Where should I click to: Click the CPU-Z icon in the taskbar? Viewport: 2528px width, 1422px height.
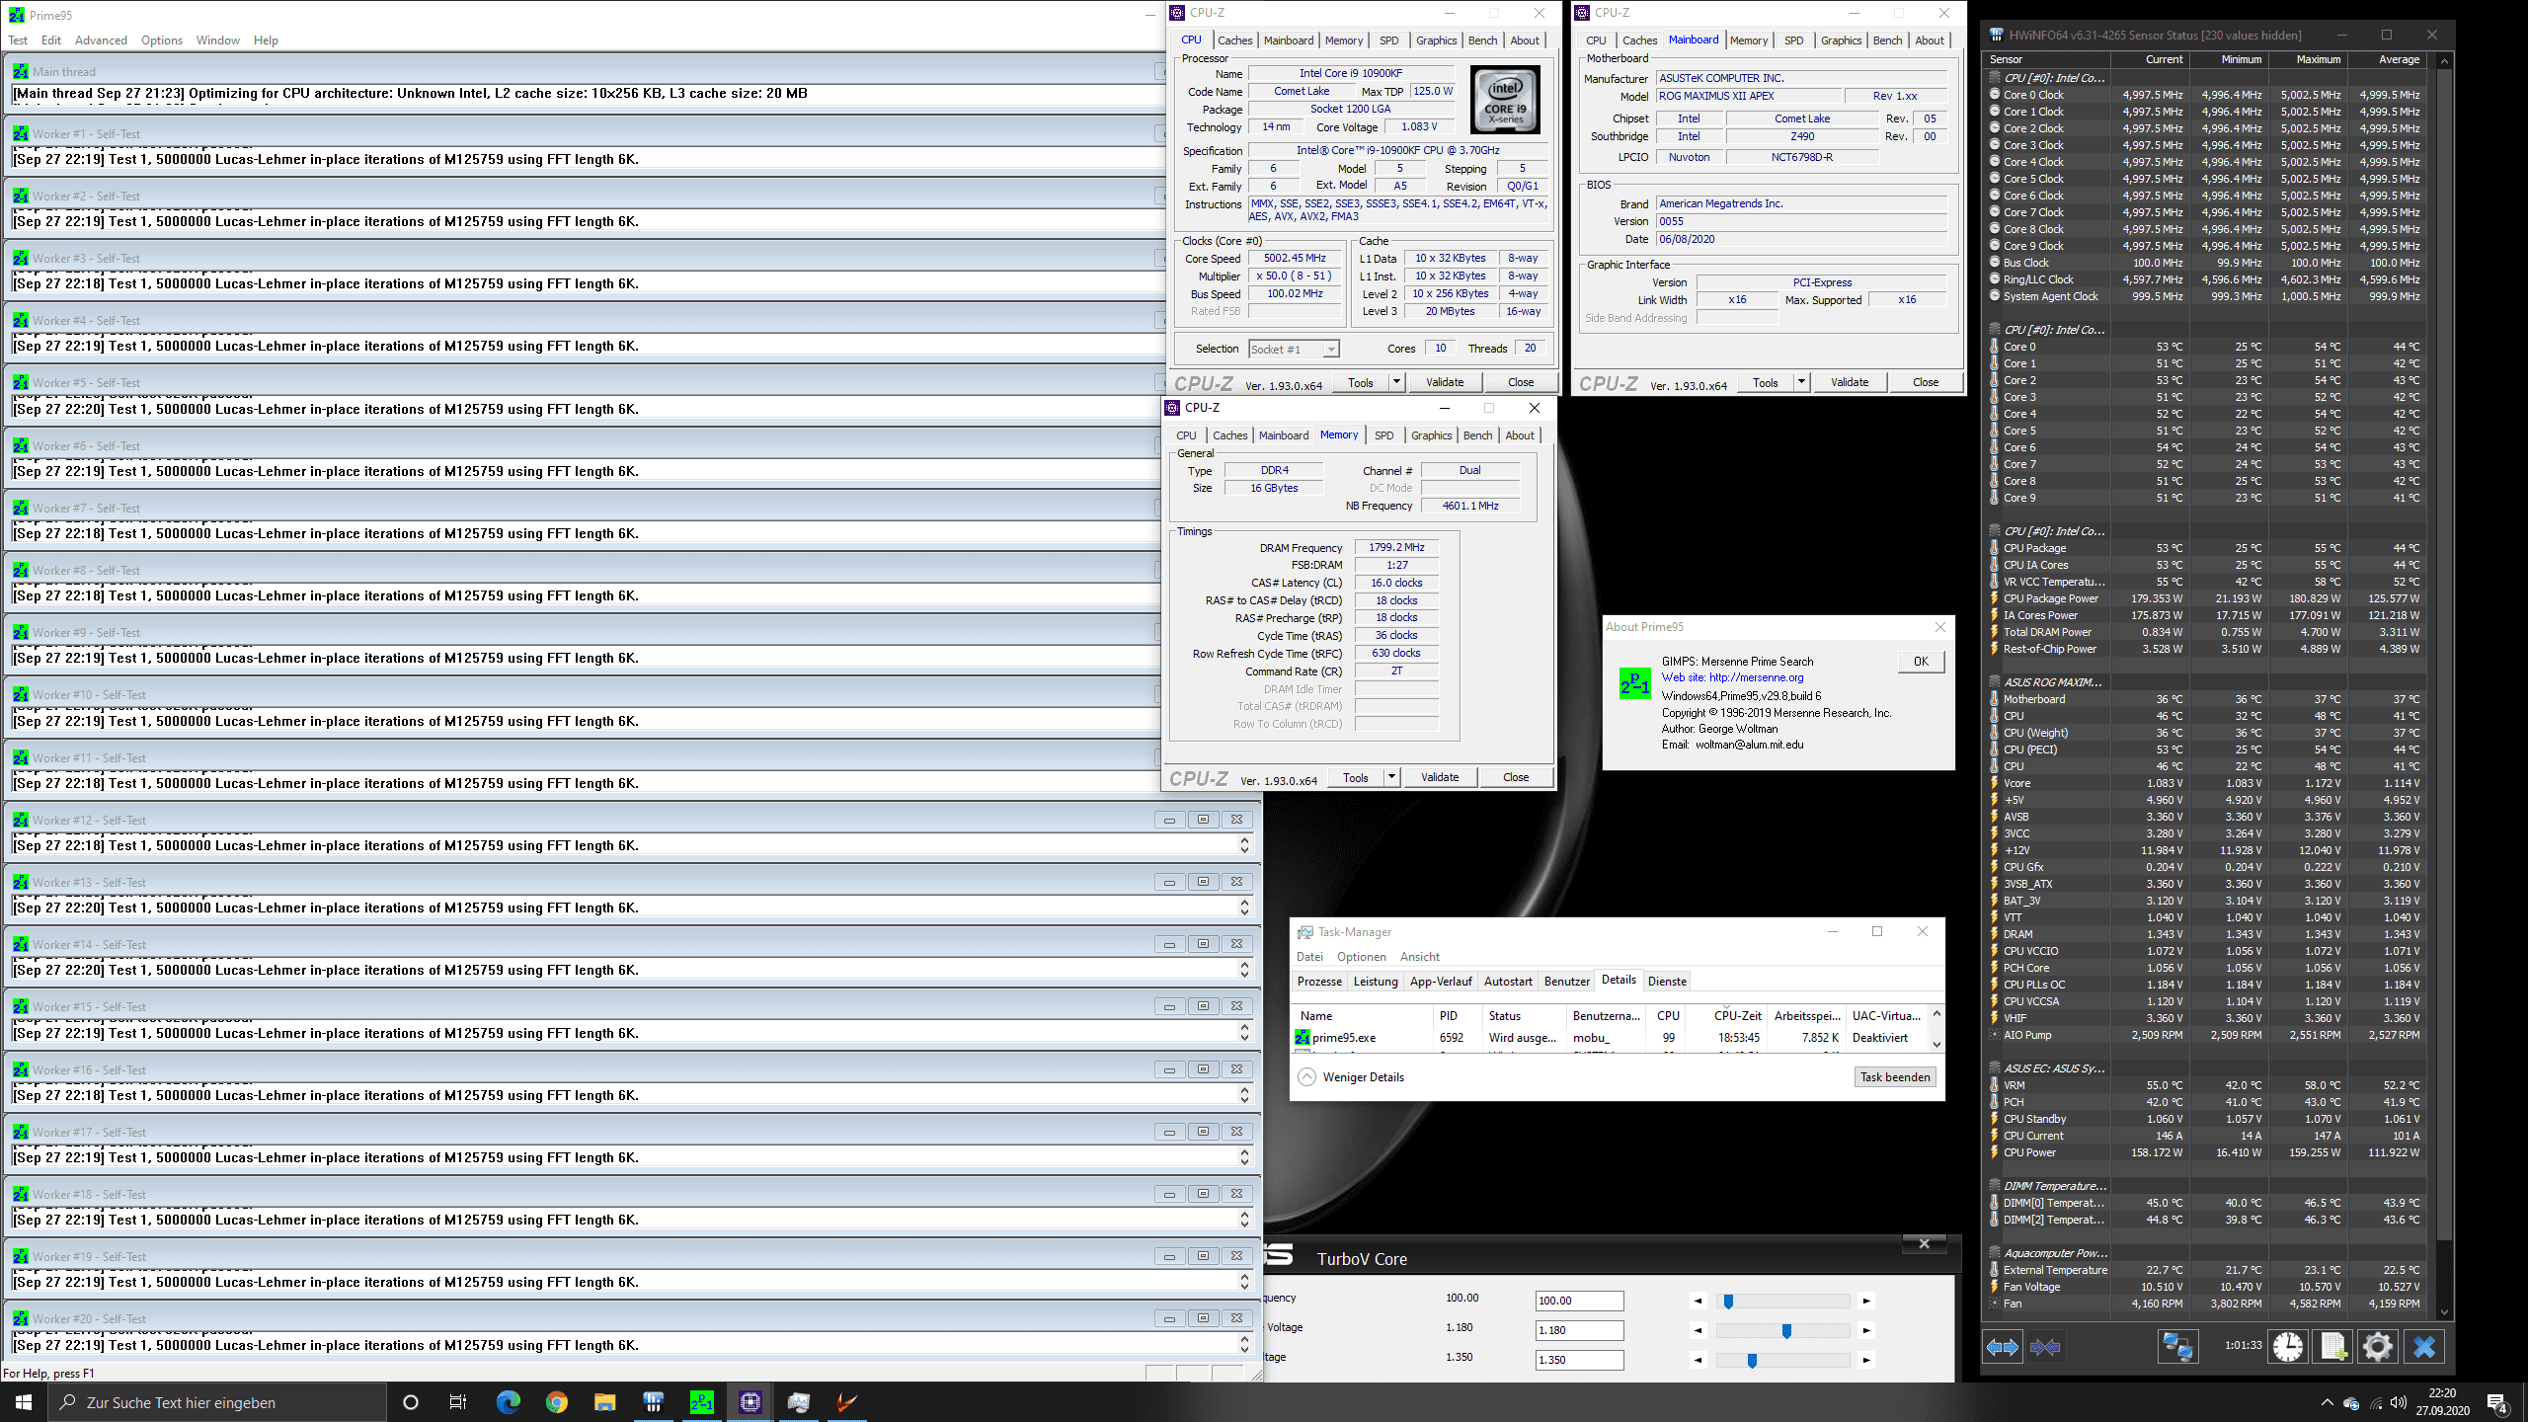point(750,1402)
